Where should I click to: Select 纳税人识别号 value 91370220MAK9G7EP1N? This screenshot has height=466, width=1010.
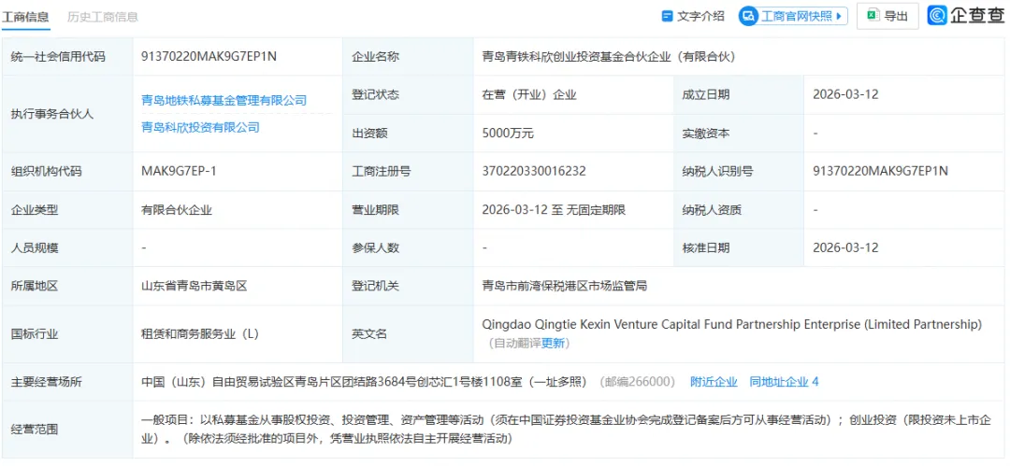point(881,171)
